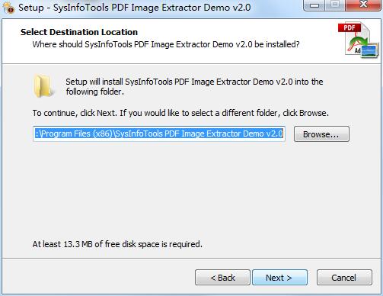
Task: Click the setup installer icon in the title bar
Action: tap(8, 8)
